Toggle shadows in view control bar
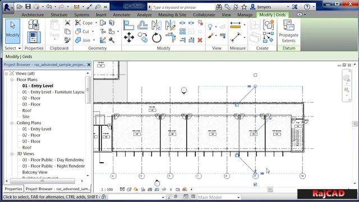 [x=143, y=190]
